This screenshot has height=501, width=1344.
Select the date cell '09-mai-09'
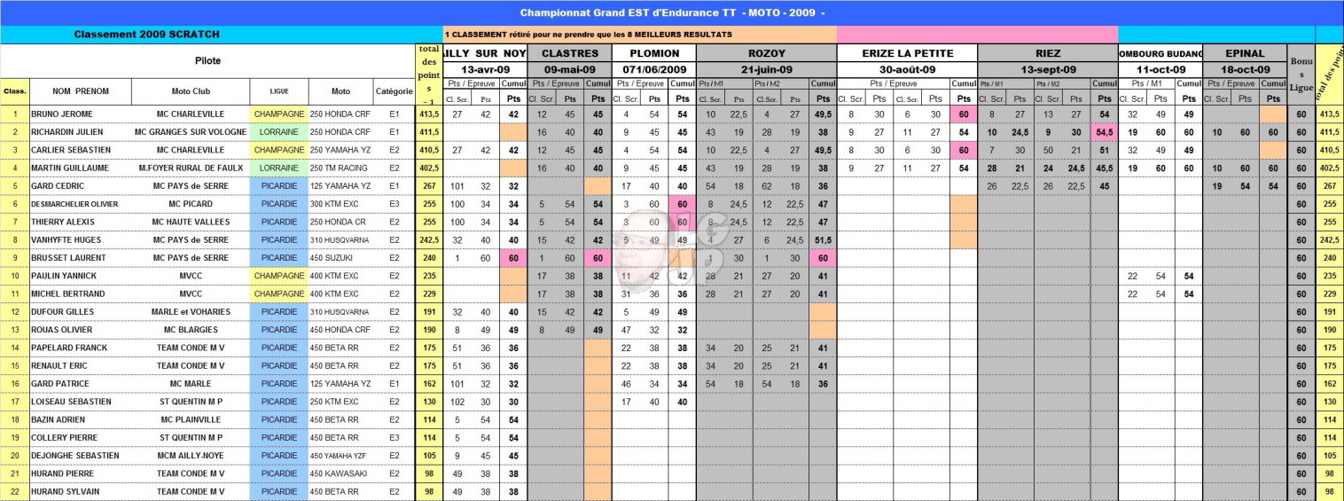point(570,69)
